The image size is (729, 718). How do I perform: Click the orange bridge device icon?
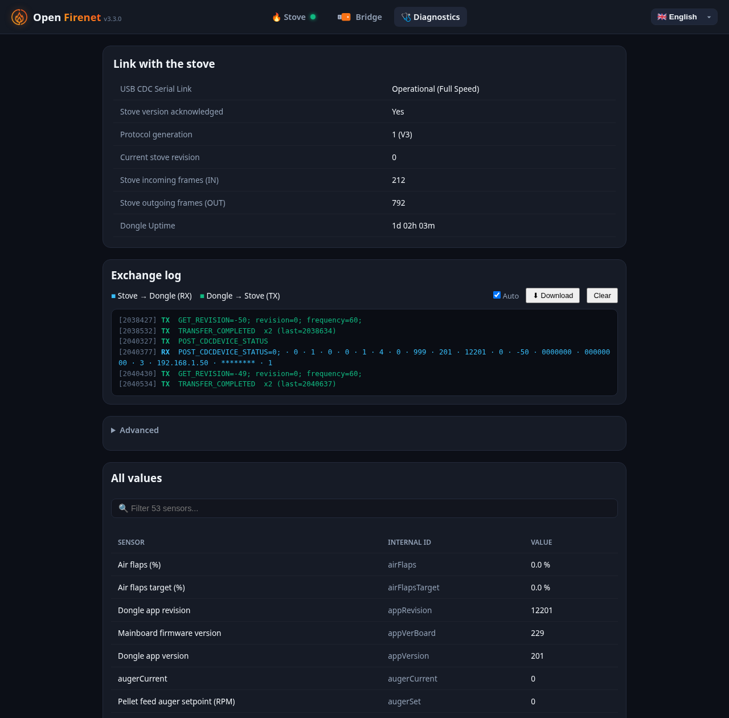(x=344, y=17)
